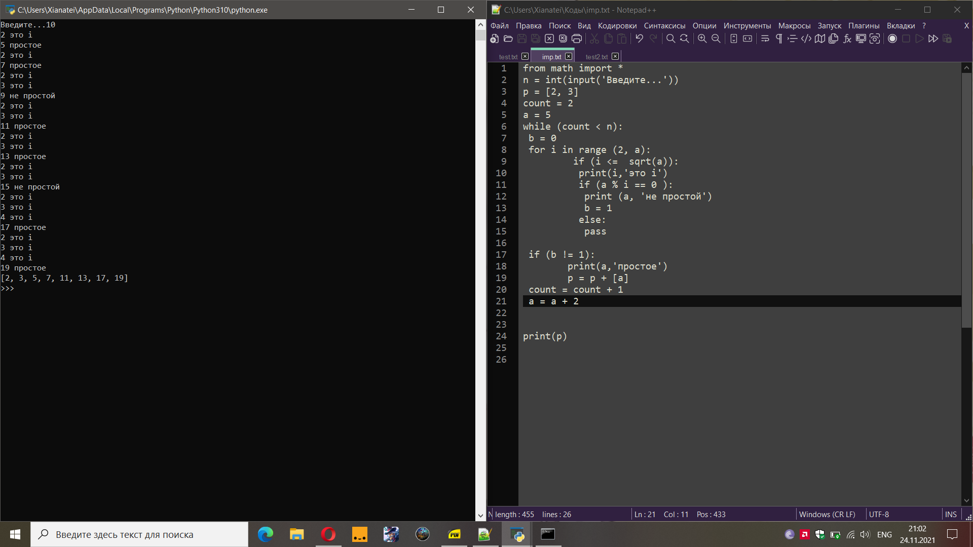Image resolution: width=973 pixels, height=547 pixels.
Task: Click the Close document toolbar icon
Action: pos(549,39)
